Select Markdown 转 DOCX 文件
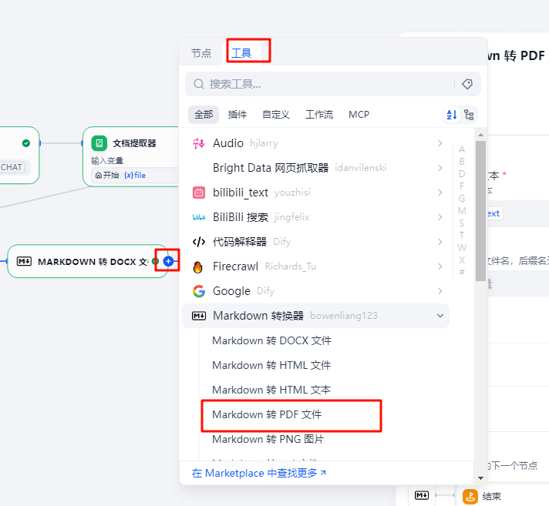 coord(271,340)
